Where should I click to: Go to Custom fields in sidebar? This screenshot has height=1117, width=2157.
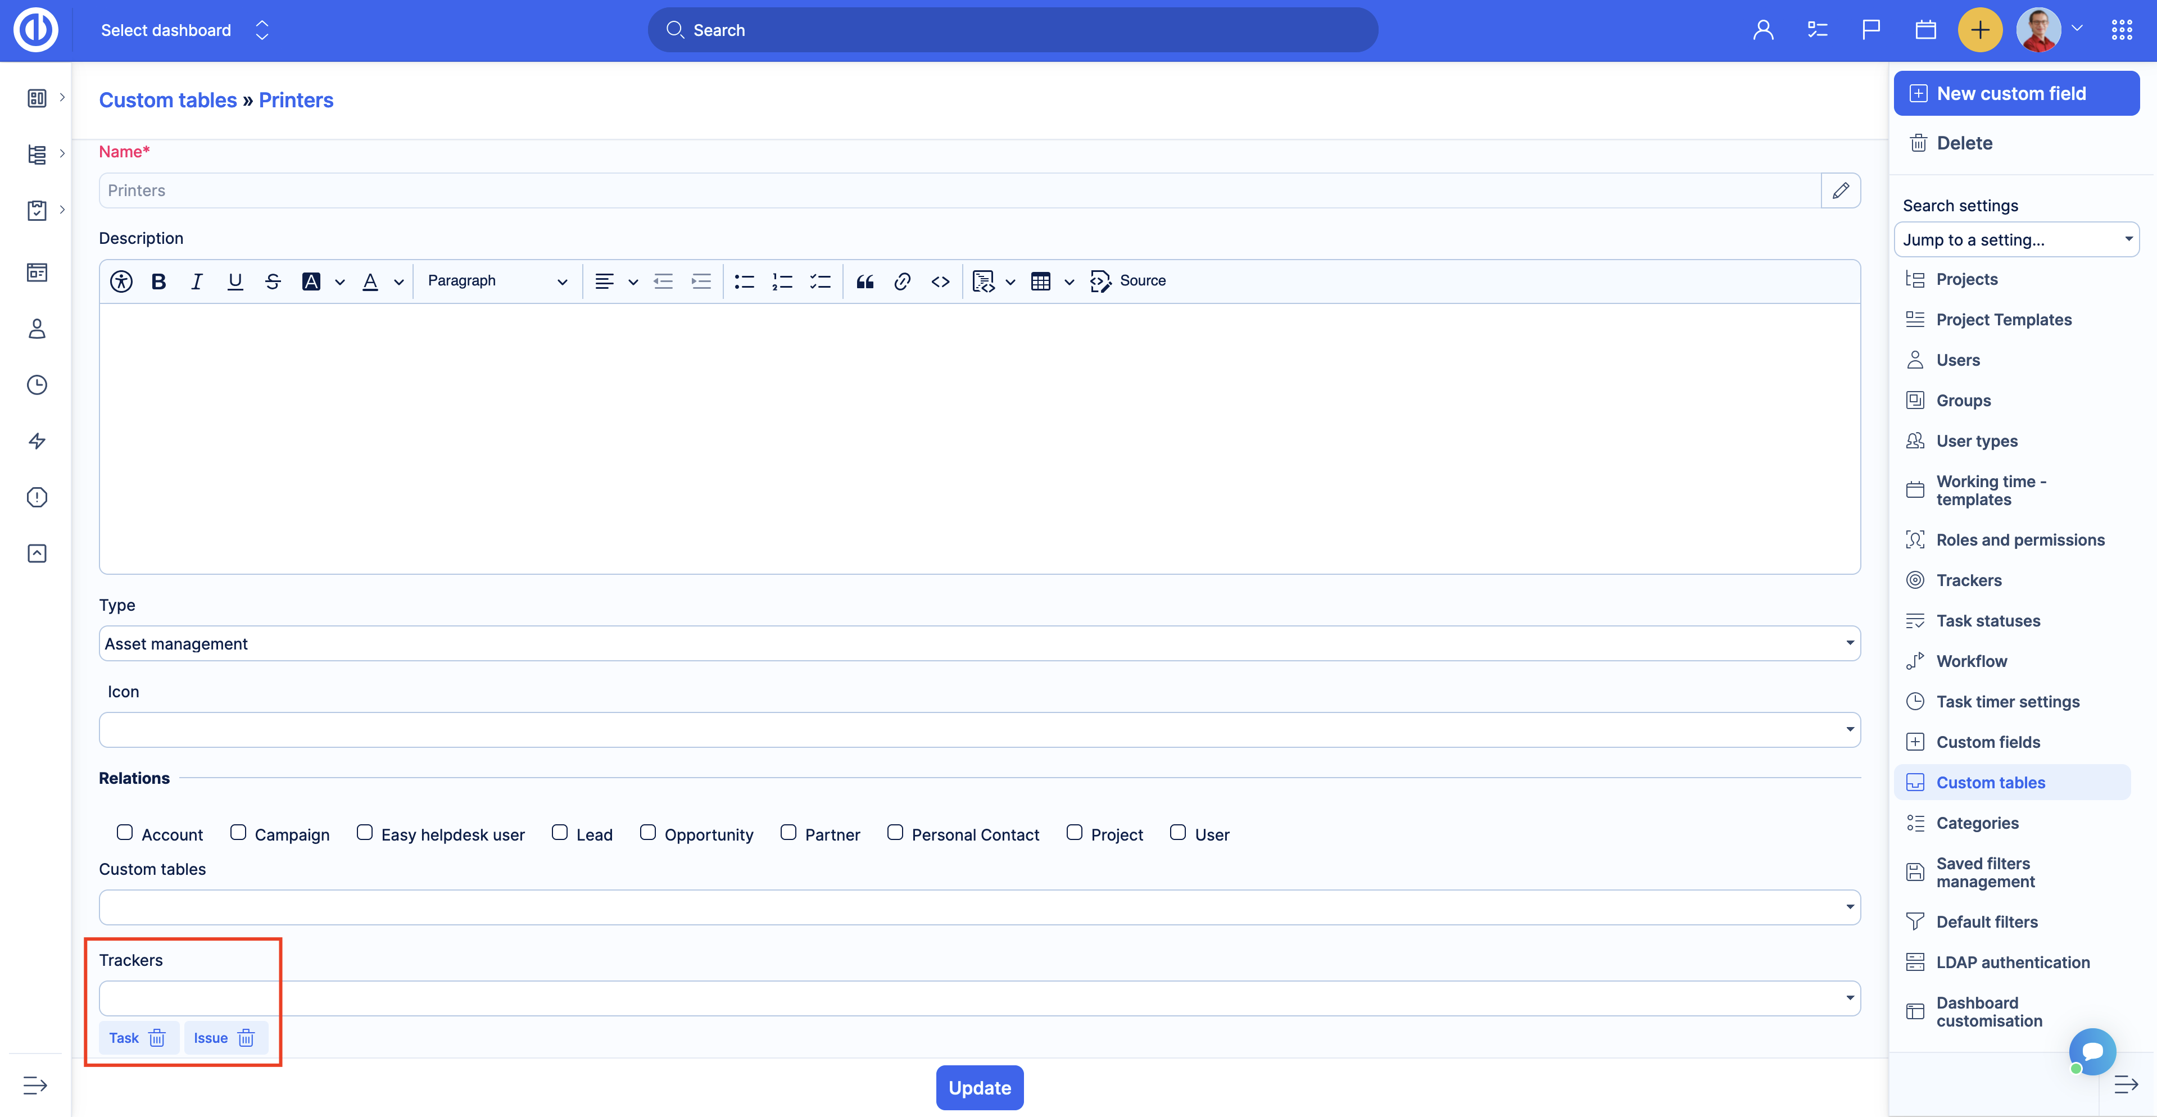click(1988, 742)
